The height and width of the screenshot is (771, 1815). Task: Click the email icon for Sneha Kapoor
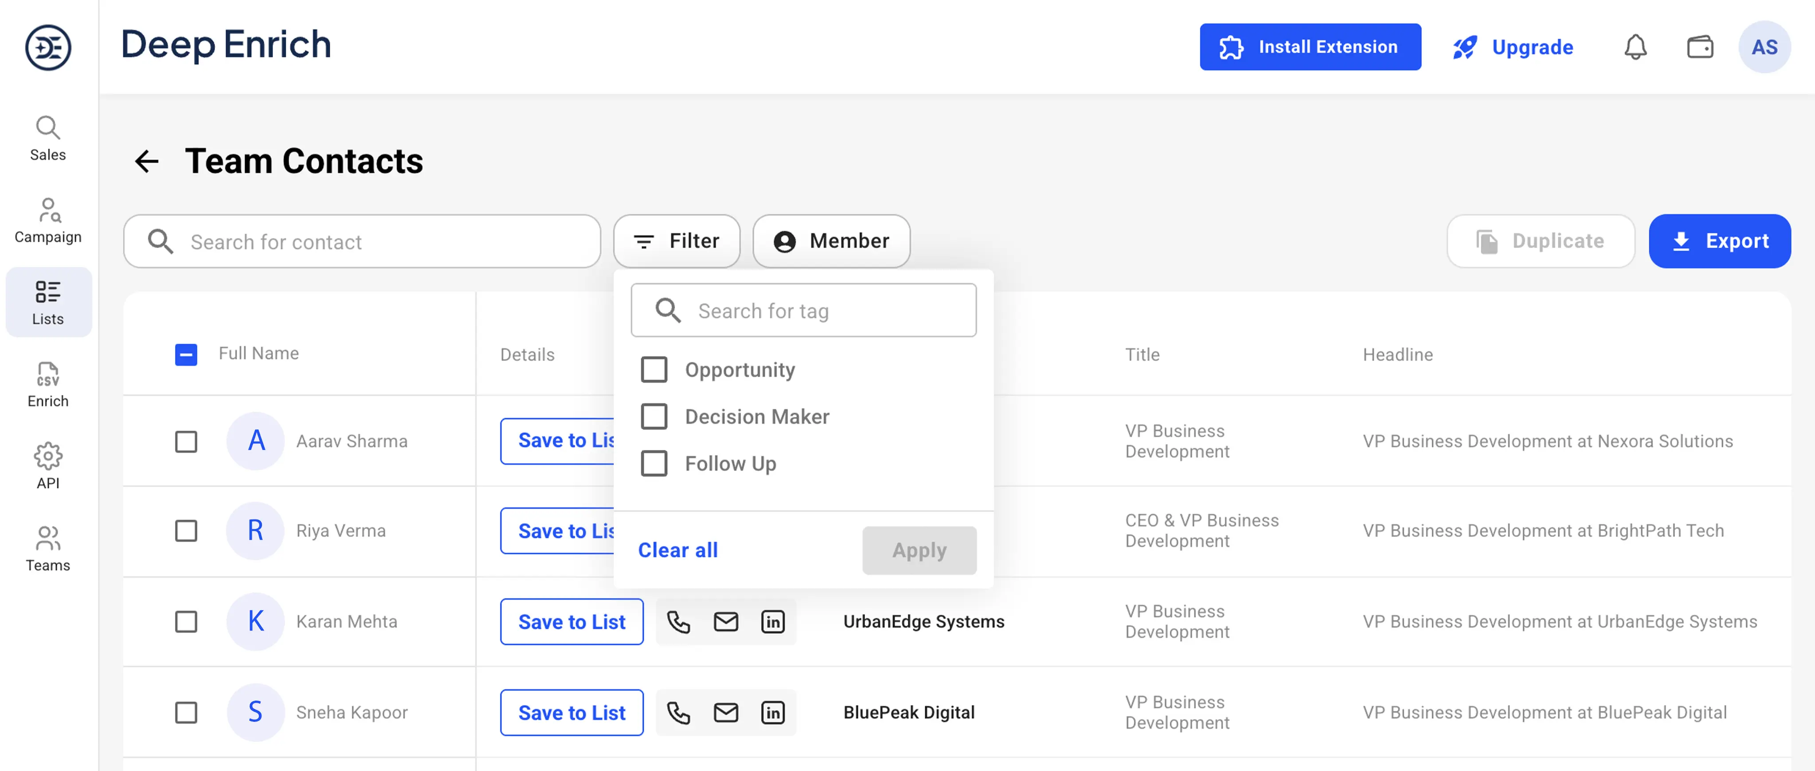(x=726, y=713)
